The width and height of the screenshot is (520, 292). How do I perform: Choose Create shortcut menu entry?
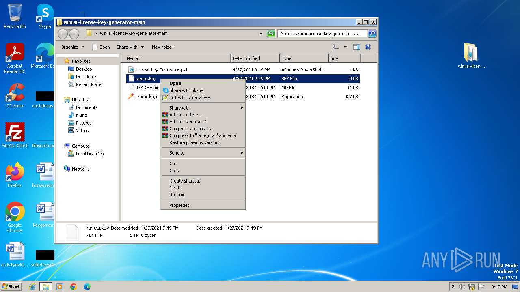coord(203,181)
